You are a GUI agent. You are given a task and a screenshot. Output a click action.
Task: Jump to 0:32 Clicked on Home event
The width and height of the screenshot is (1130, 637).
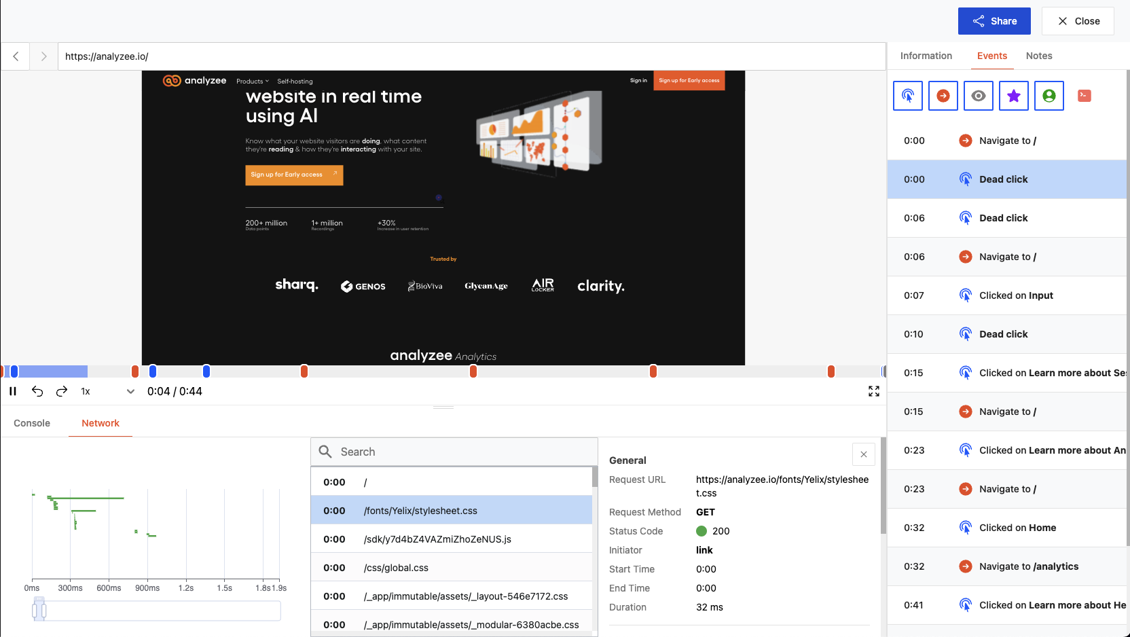(x=1007, y=528)
